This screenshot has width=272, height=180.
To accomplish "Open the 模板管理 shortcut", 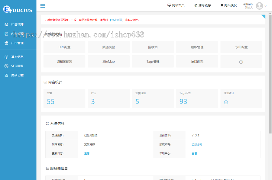I will tap(197, 47).
